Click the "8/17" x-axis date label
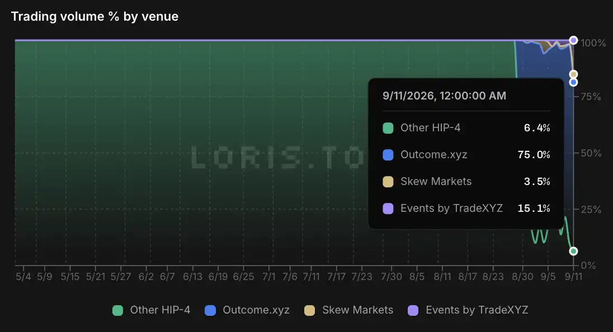Viewport: 613px width, 332px height. click(x=468, y=277)
